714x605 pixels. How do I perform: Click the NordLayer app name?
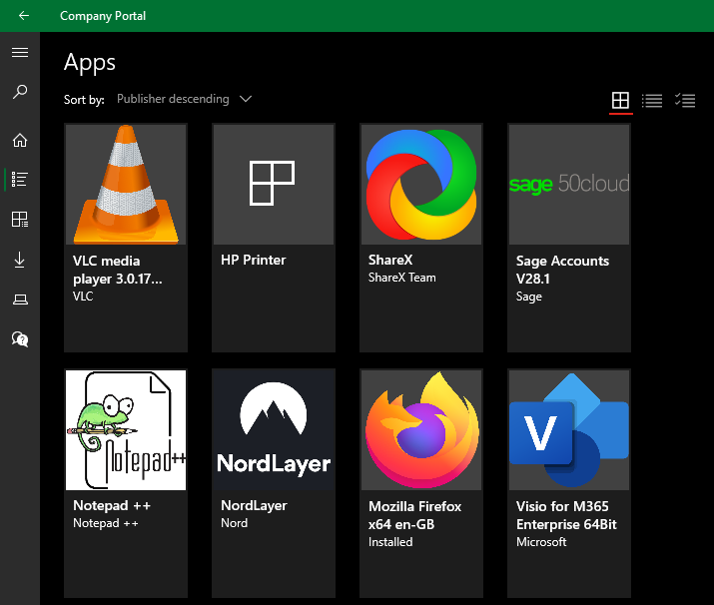254,505
